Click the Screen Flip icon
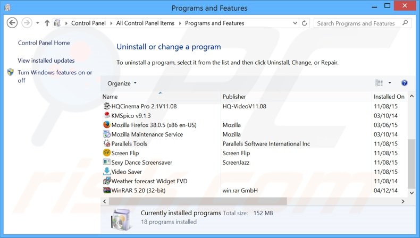Viewport: 420px width, 238px height. [x=107, y=153]
